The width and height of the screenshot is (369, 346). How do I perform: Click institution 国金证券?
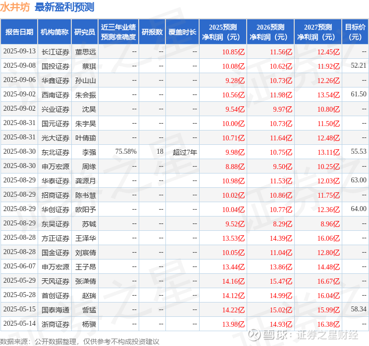point(55,253)
